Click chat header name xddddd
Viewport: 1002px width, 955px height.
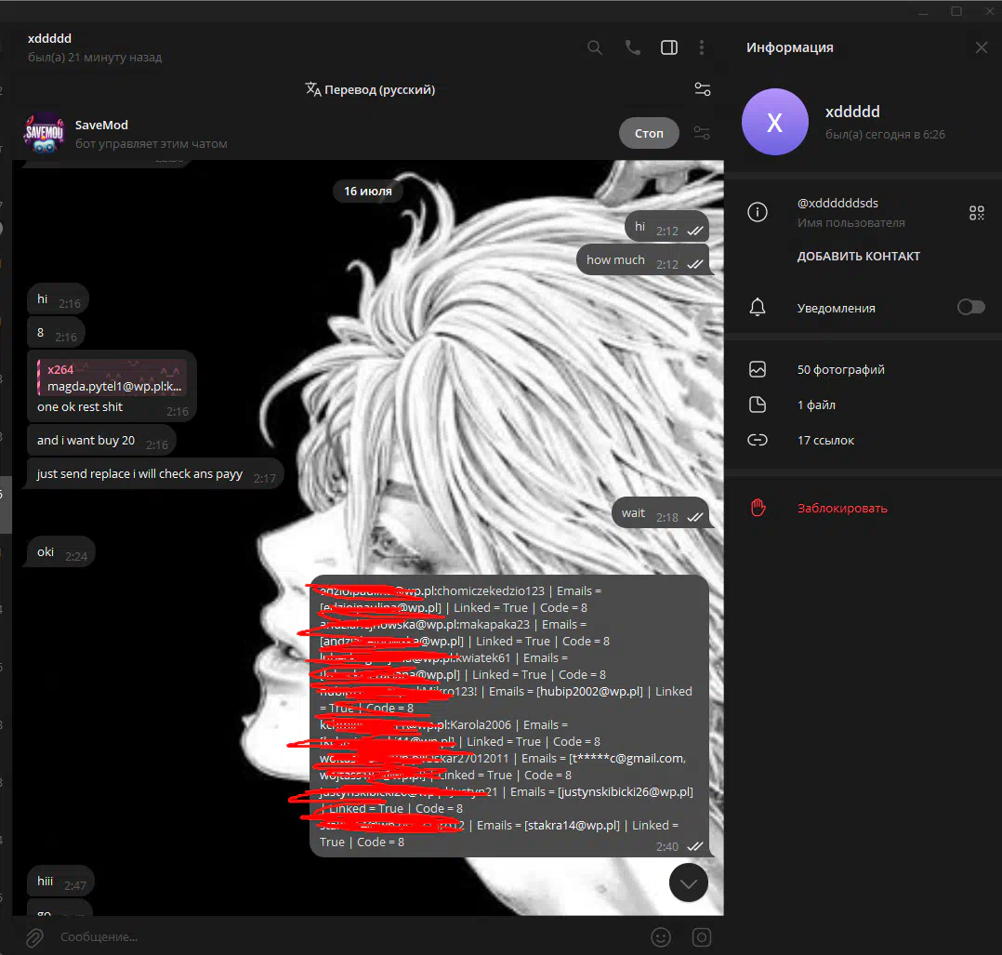tap(49, 38)
